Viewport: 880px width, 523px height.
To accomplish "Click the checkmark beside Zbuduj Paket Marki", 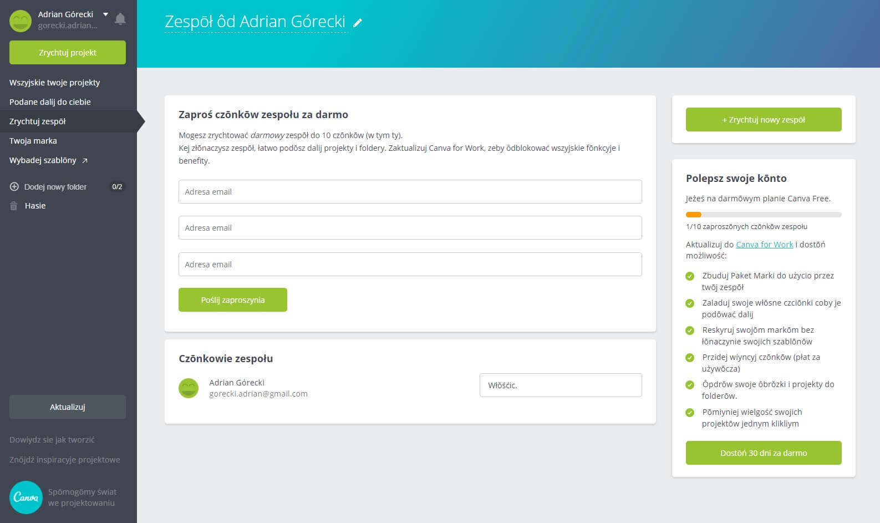I will tap(690, 276).
